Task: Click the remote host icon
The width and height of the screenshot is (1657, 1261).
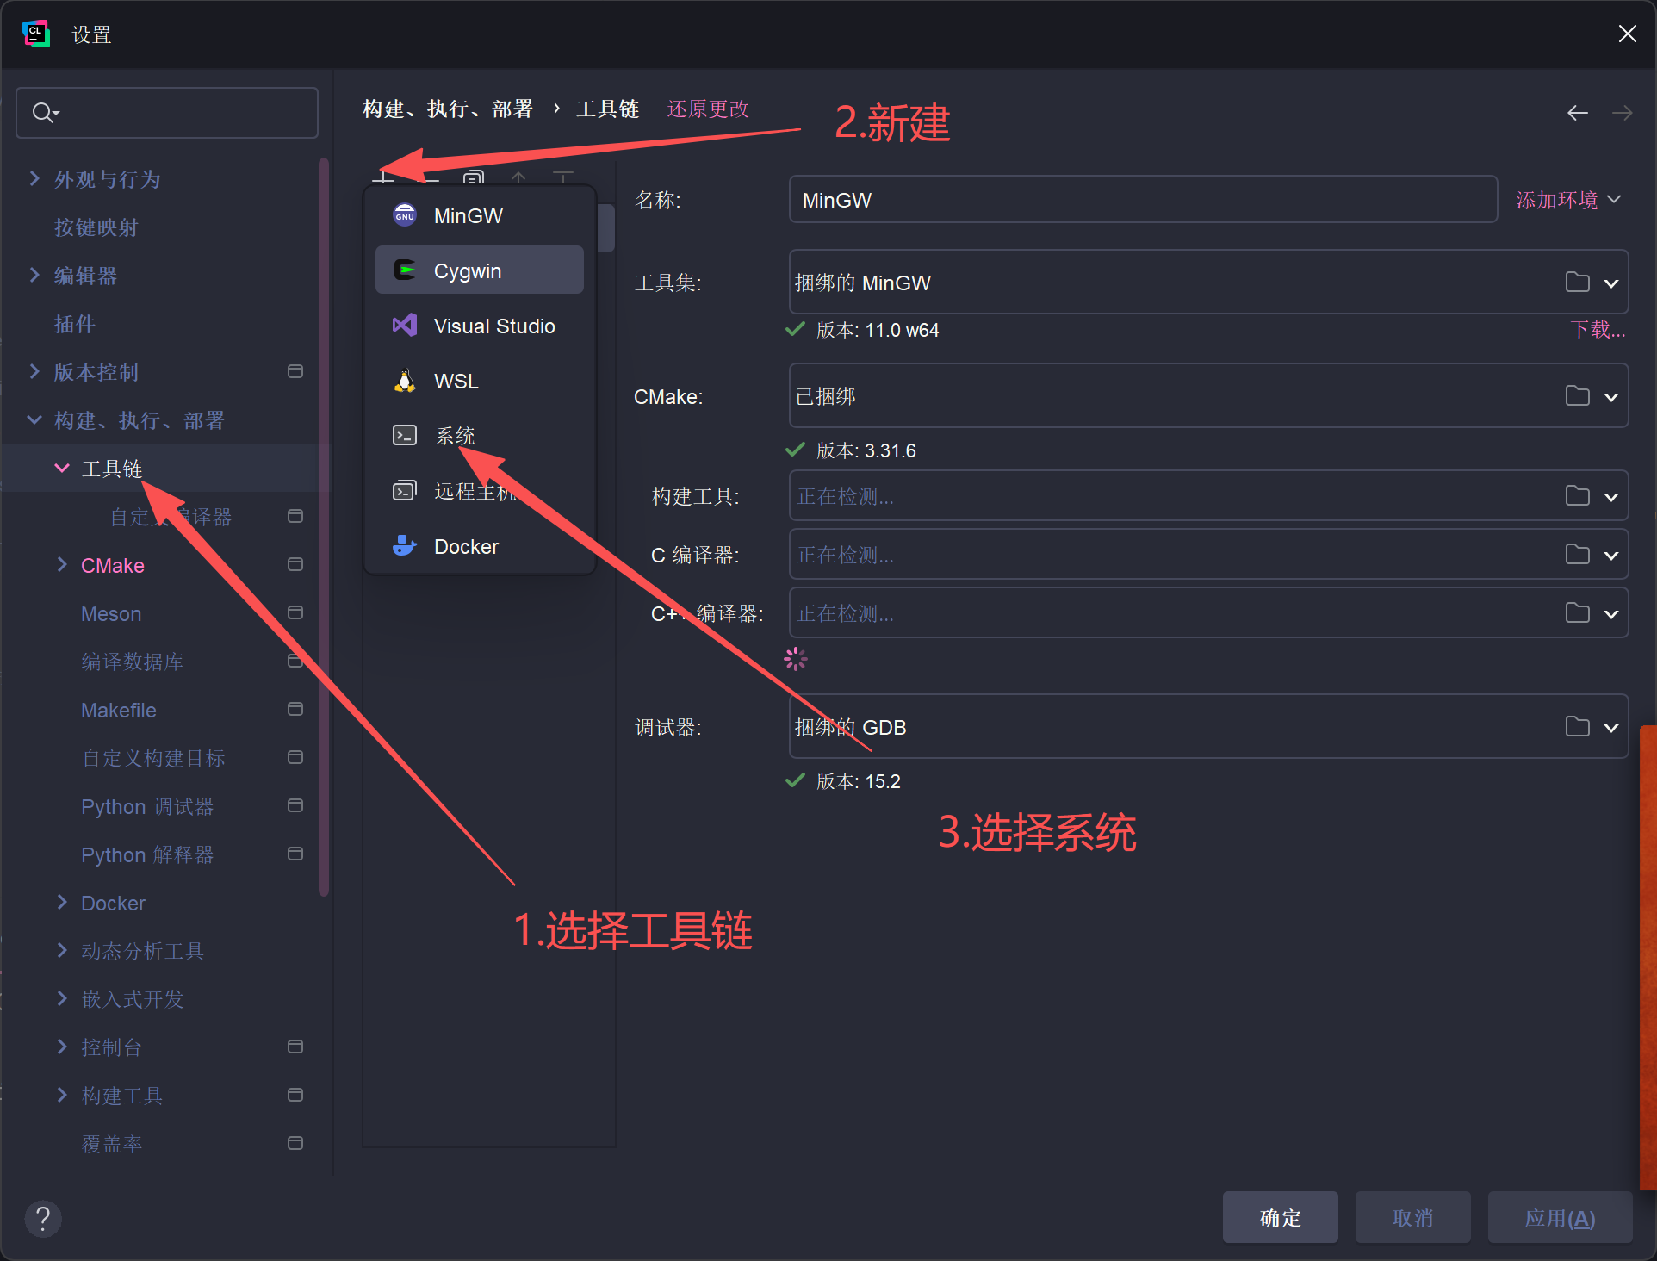Action: (x=405, y=491)
